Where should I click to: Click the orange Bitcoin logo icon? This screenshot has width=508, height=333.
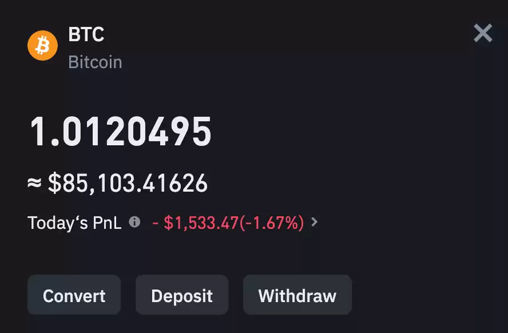42,46
